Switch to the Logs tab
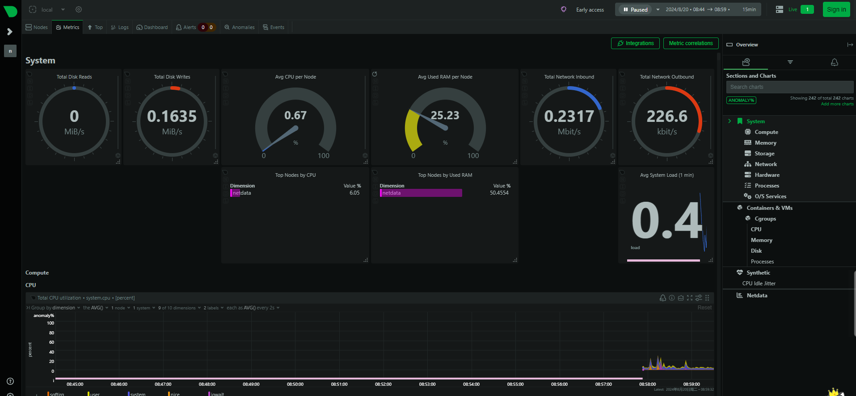Viewport: 856px width, 396px height. tap(120, 27)
